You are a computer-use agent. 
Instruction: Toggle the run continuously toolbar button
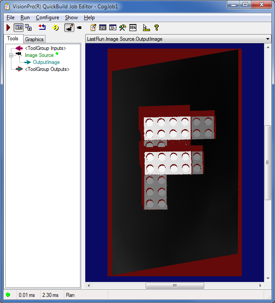click(x=19, y=28)
